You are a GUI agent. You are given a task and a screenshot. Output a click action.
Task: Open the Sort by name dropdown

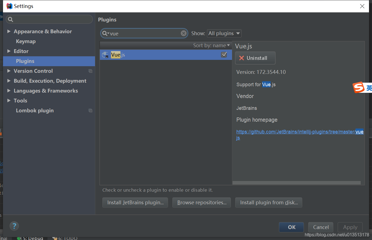pos(211,45)
